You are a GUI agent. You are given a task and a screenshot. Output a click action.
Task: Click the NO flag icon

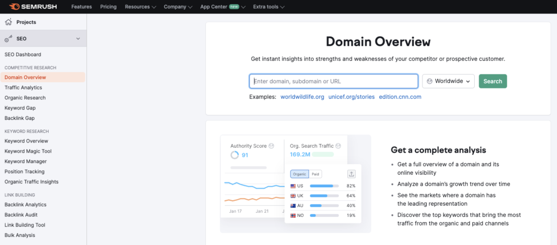[x=293, y=215]
